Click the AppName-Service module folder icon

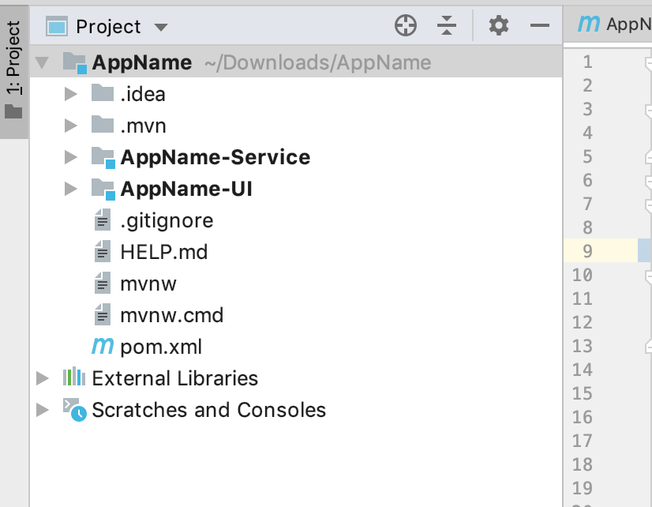[x=103, y=157]
